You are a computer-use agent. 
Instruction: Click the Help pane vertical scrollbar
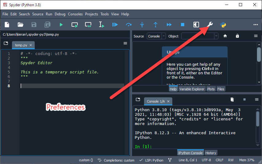[x=259, y=64]
